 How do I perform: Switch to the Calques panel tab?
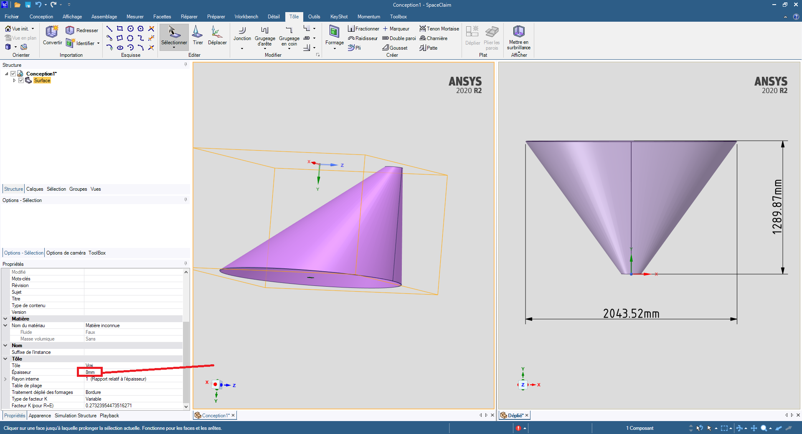pos(35,189)
